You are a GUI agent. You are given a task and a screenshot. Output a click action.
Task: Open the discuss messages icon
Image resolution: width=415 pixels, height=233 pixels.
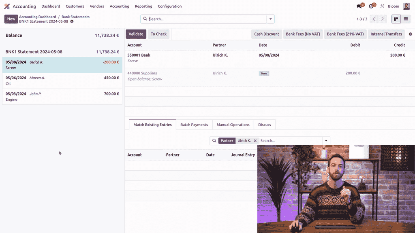pos(360,6)
